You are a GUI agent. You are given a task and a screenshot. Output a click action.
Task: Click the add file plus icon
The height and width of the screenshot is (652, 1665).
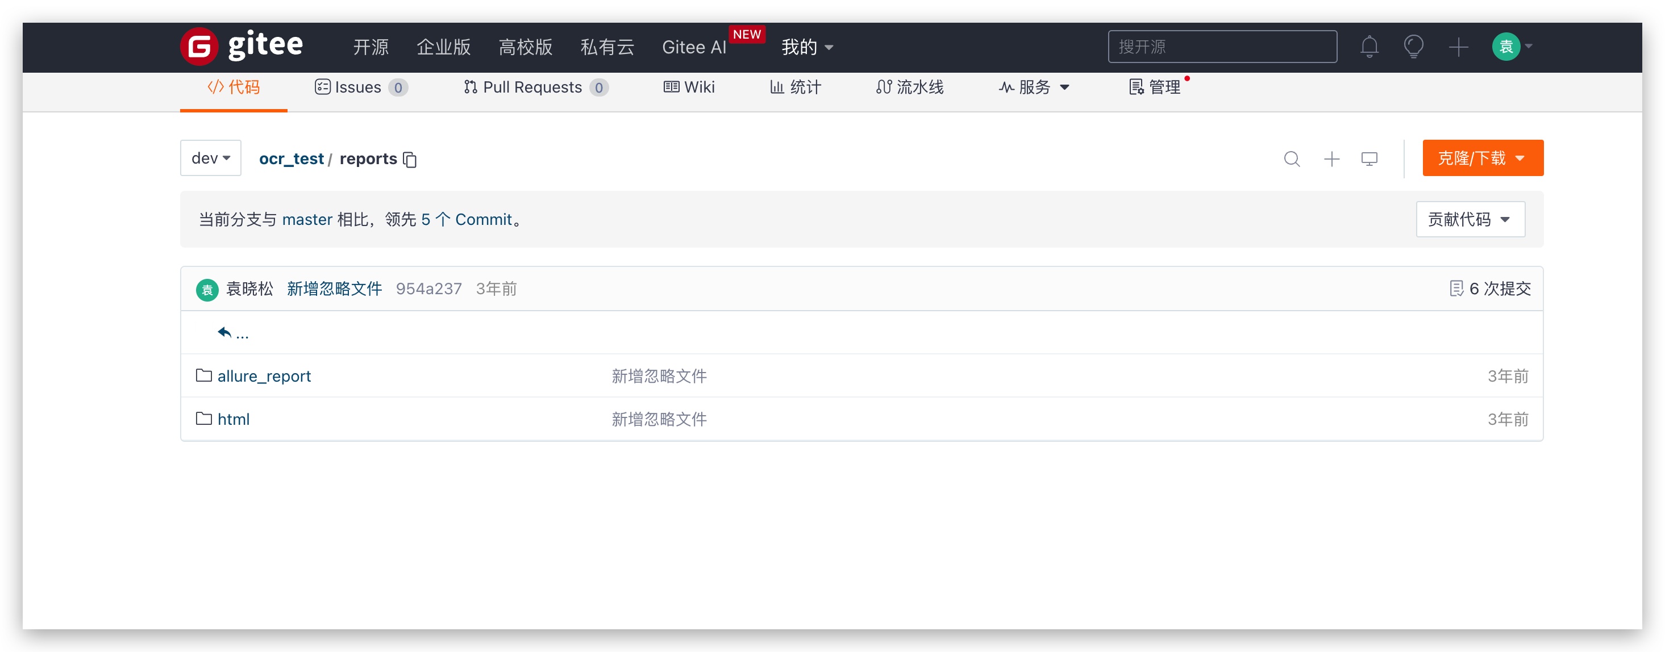tap(1331, 159)
